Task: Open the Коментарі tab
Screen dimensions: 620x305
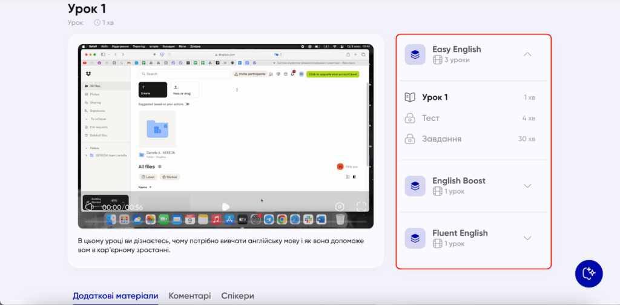Action: [190, 296]
